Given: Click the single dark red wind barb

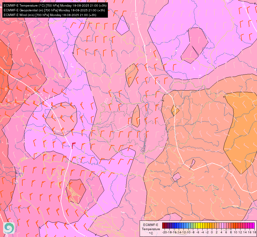Looking at the screenshot, I should tap(73, 146).
